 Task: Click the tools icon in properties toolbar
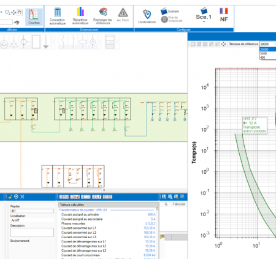pyautogui.click(x=22, y=197)
